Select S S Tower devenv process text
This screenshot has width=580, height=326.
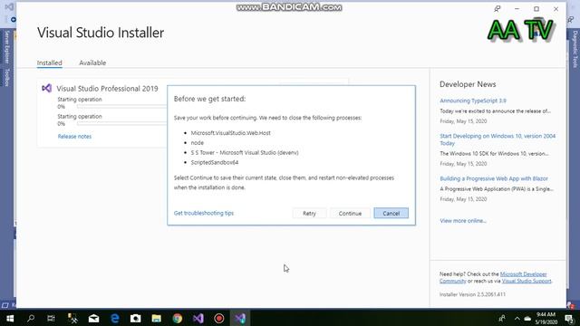point(245,152)
